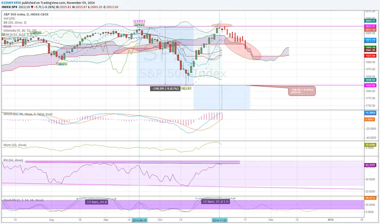
Task: Click the blue 15.3854 MACD value tag
Action: tap(370, 113)
